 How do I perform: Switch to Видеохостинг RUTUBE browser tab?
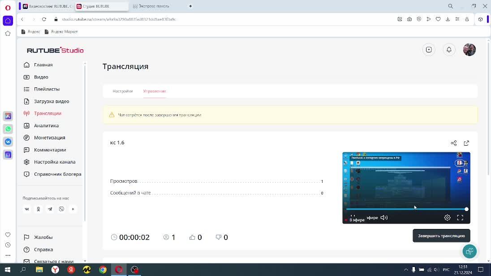[x=47, y=6]
